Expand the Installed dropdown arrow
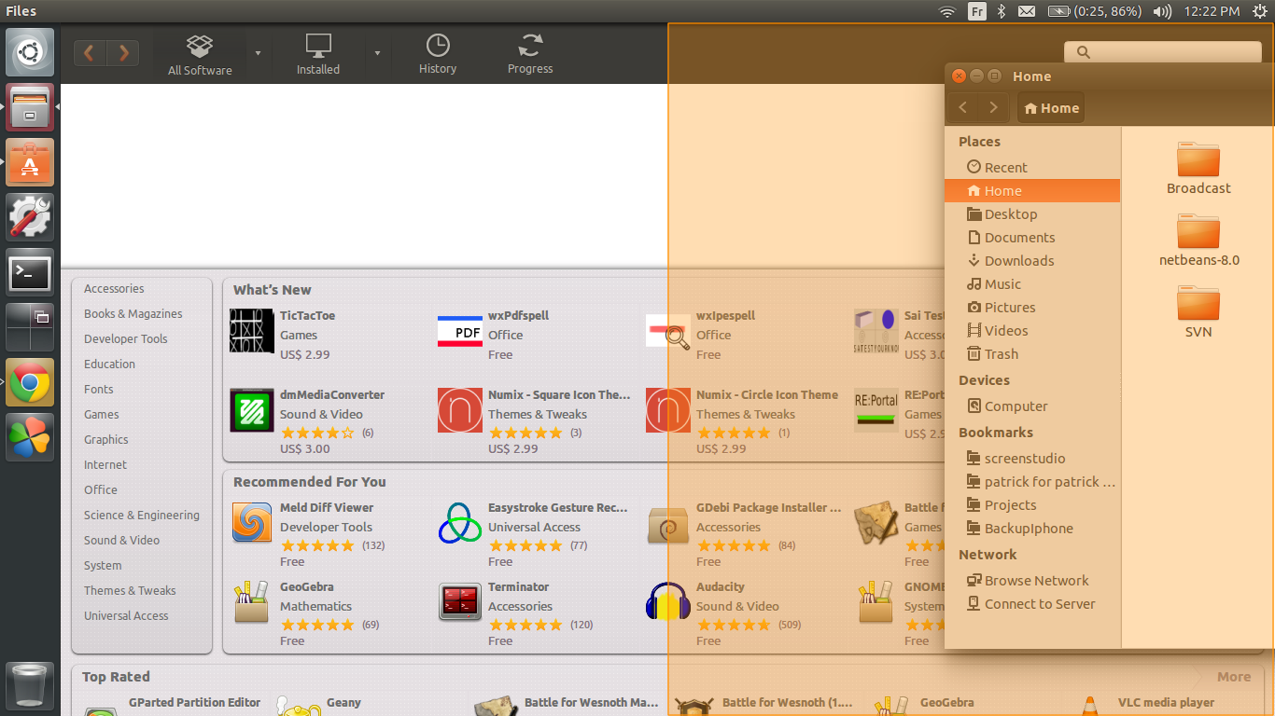The width and height of the screenshot is (1275, 716). tap(377, 53)
